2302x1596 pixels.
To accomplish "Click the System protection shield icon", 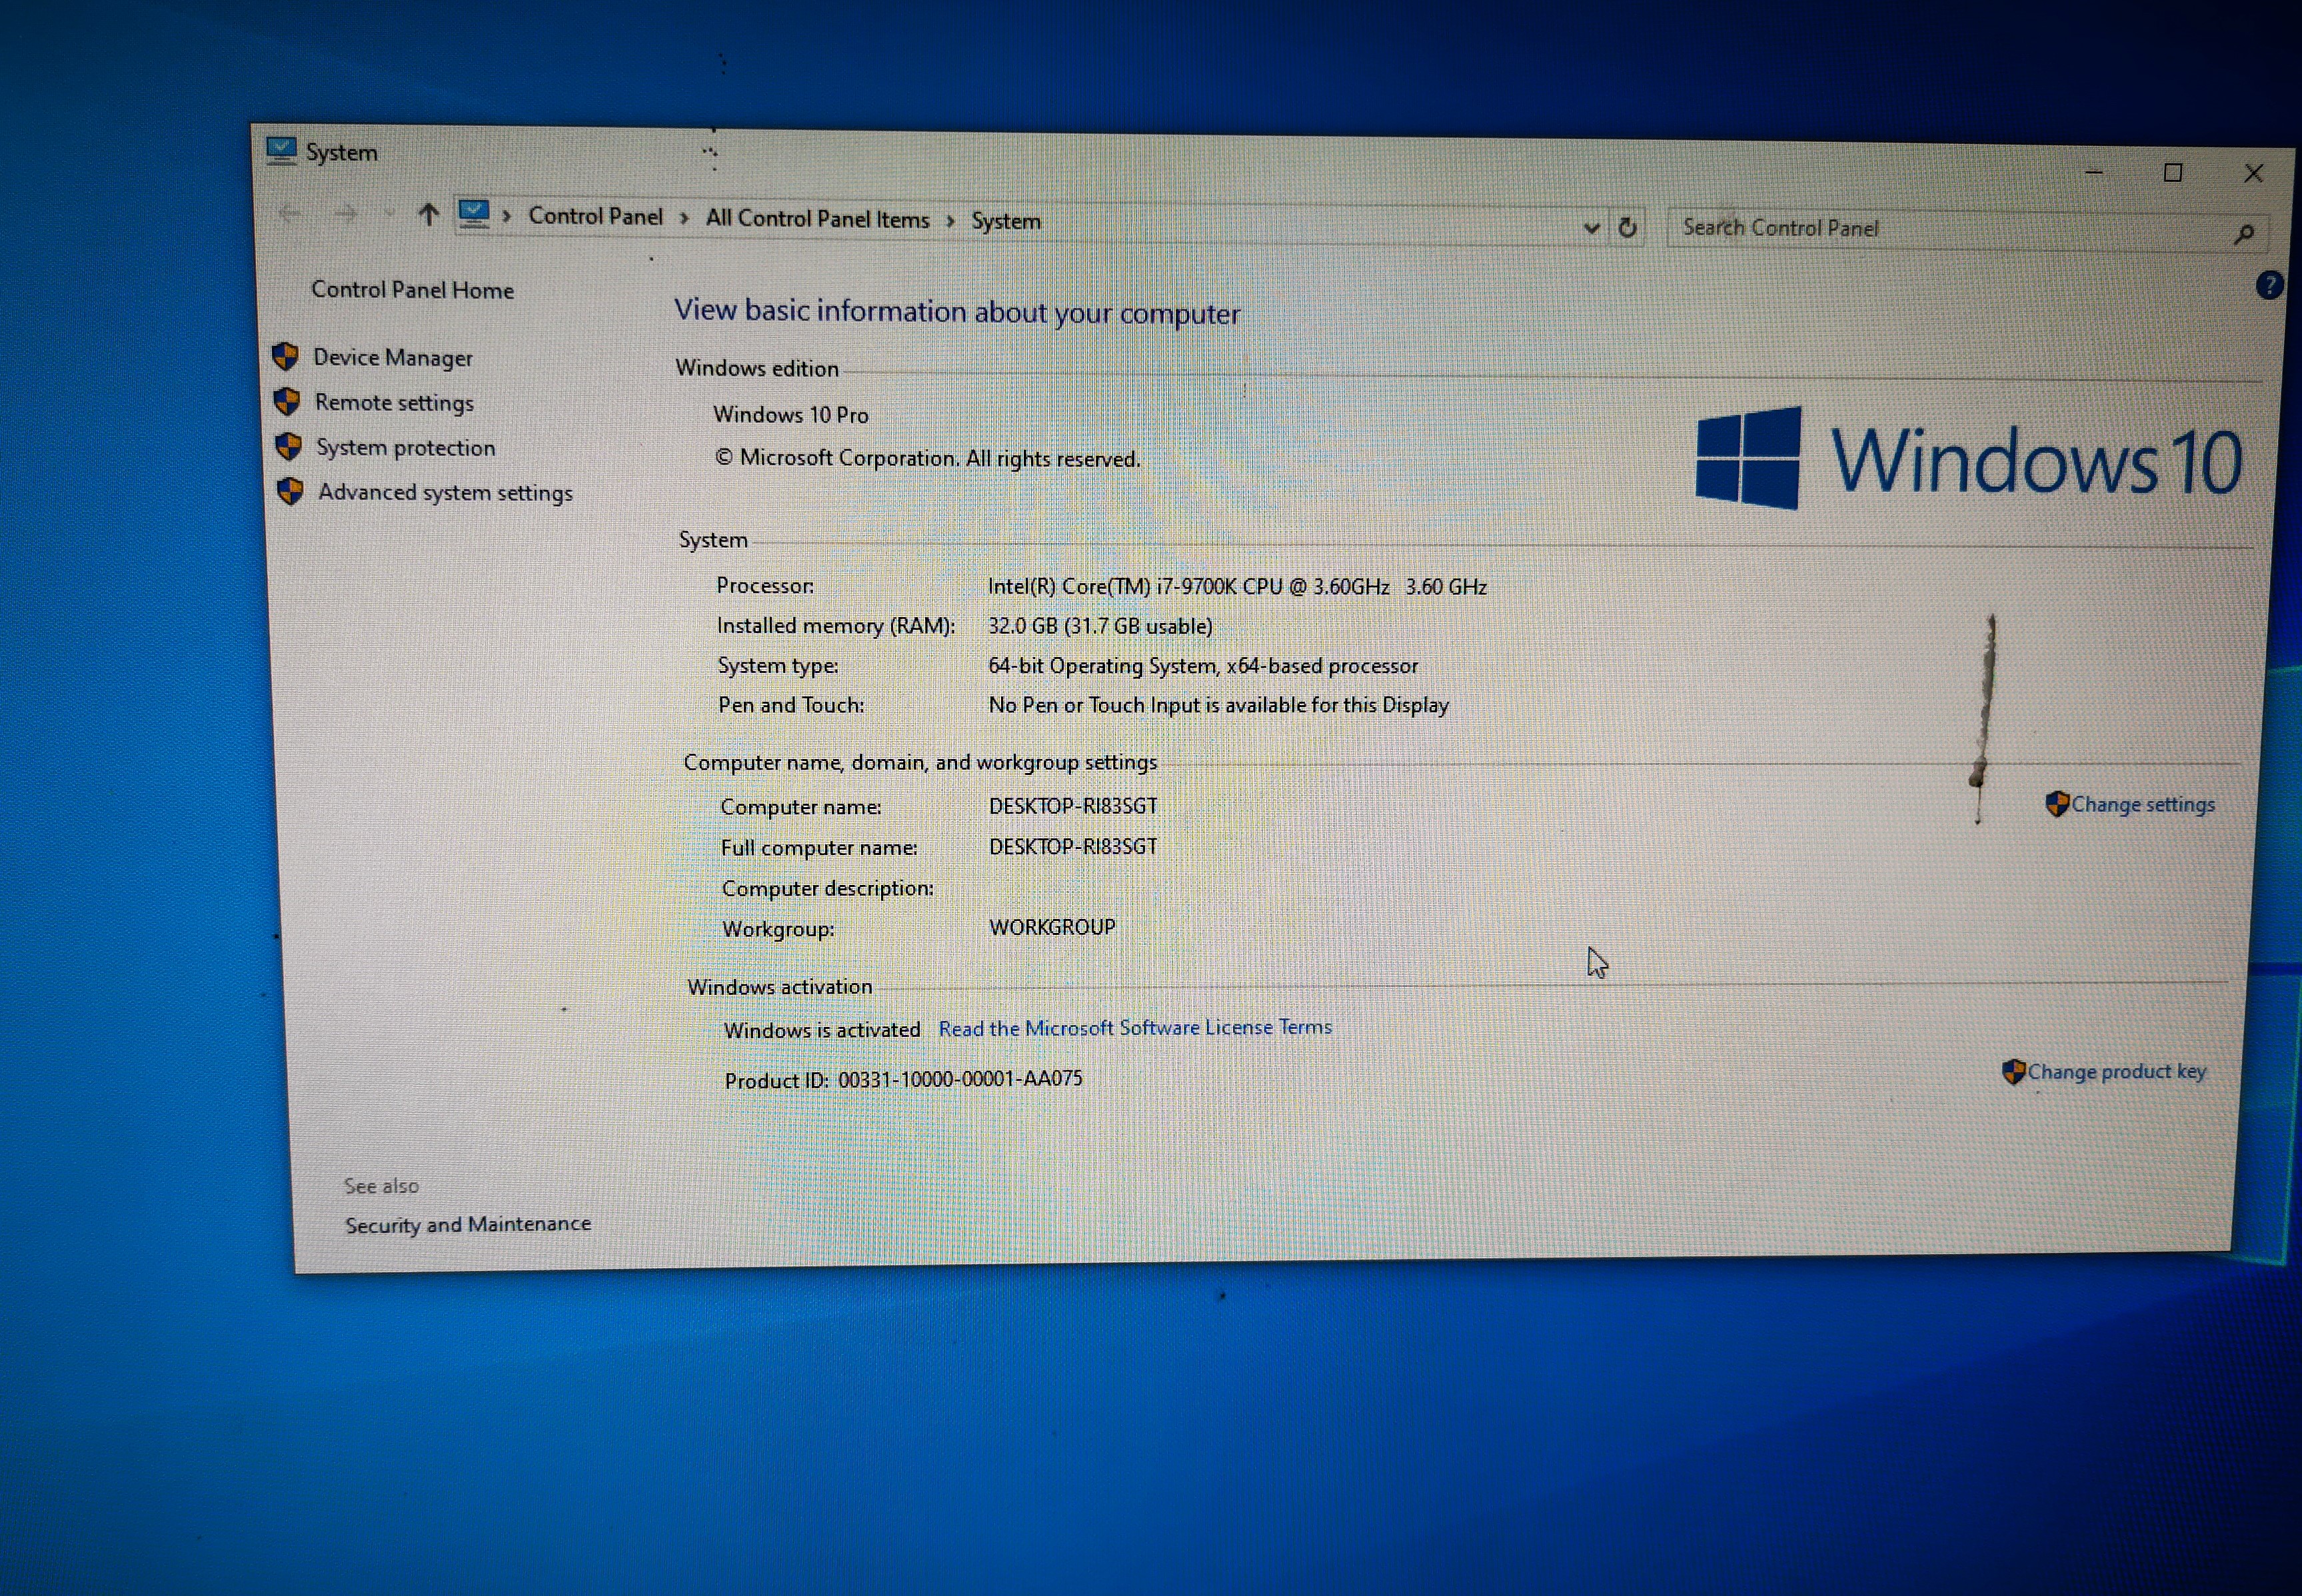I will tap(289, 446).
